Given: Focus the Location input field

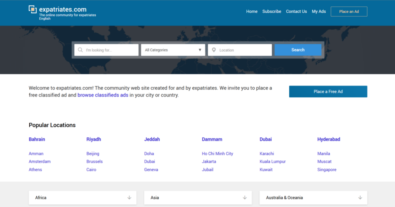Looking at the screenshot, I should coord(240,50).
